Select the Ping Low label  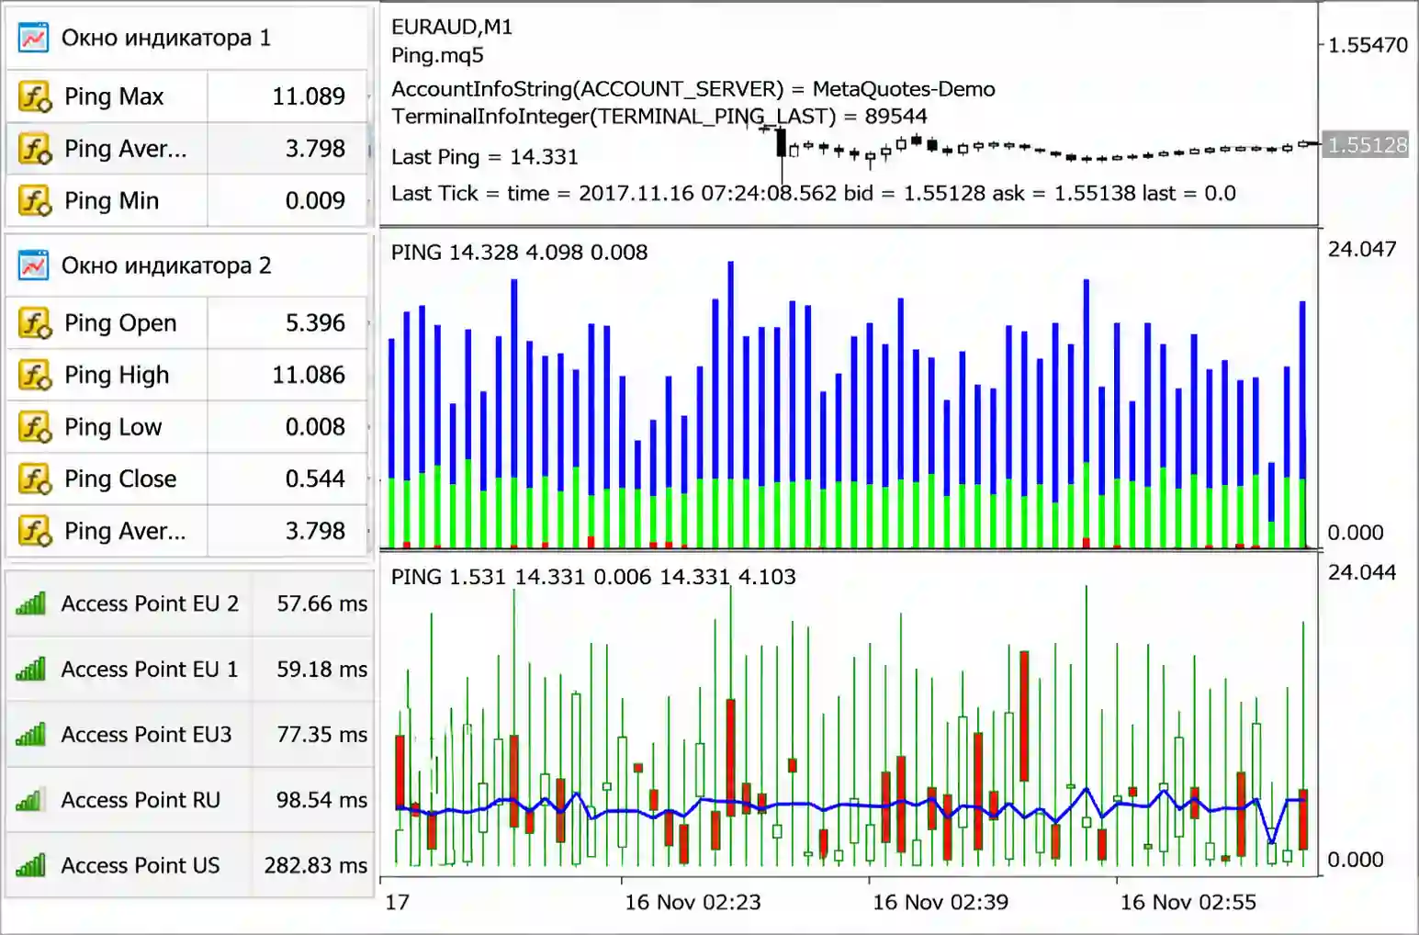[113, 427]
